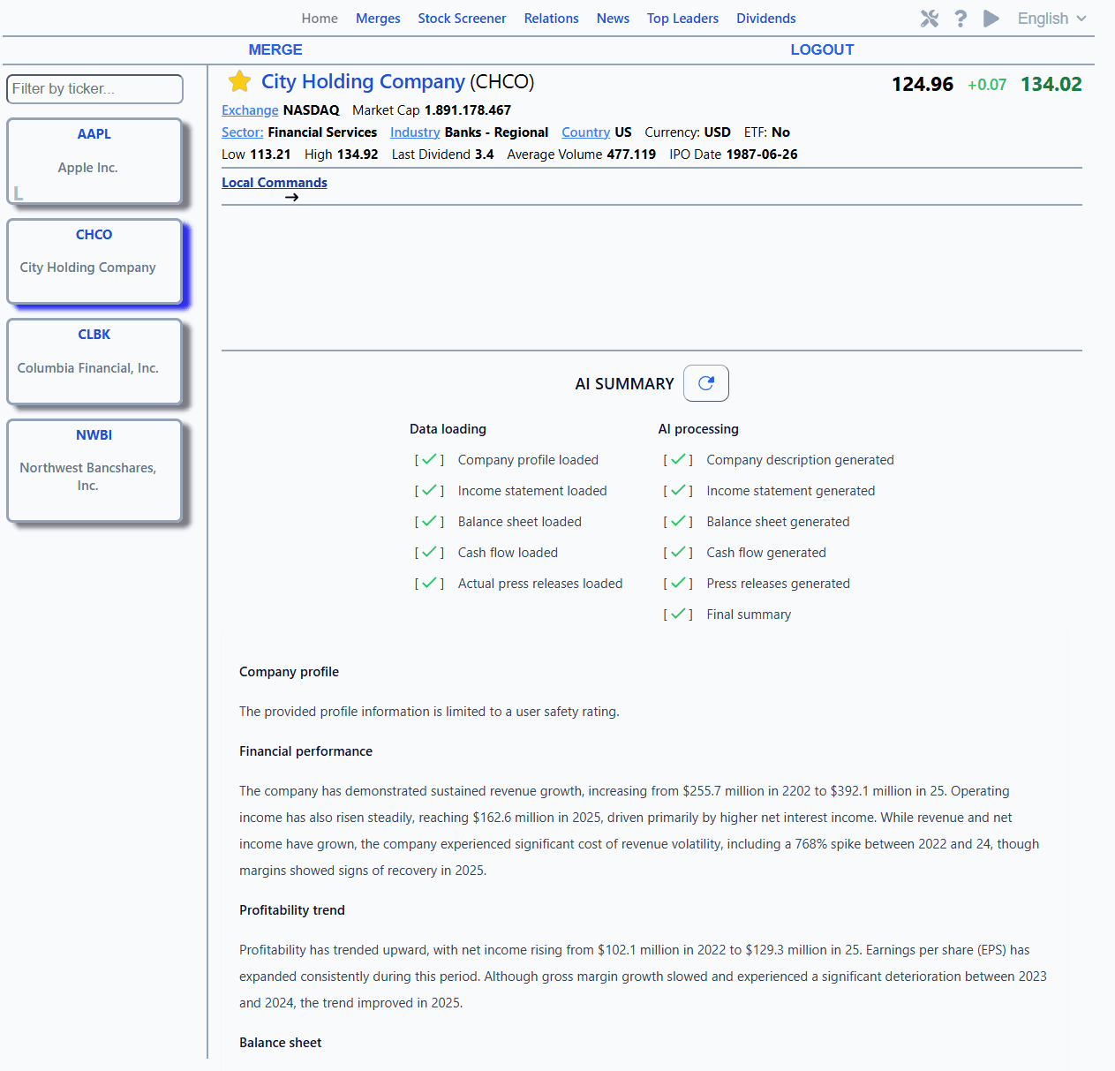1115x1071 pixels.
Task: Select the CLBK Columbia Financial card
Action: point(94,362)
